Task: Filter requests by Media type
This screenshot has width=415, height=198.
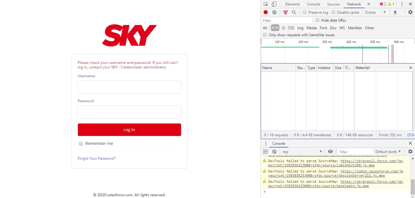Action: 311,28
